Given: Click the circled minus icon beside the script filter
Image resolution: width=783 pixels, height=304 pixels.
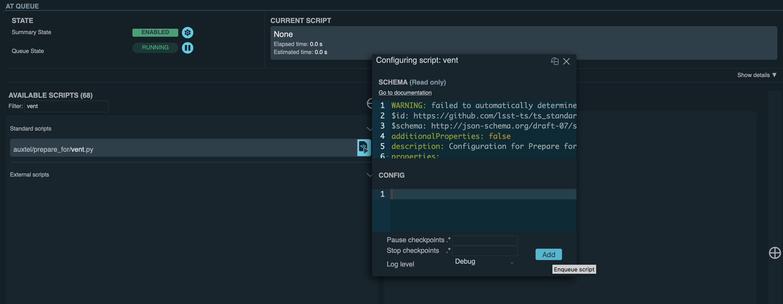Looking at the screenshot, I should click(x=369, y=103).
